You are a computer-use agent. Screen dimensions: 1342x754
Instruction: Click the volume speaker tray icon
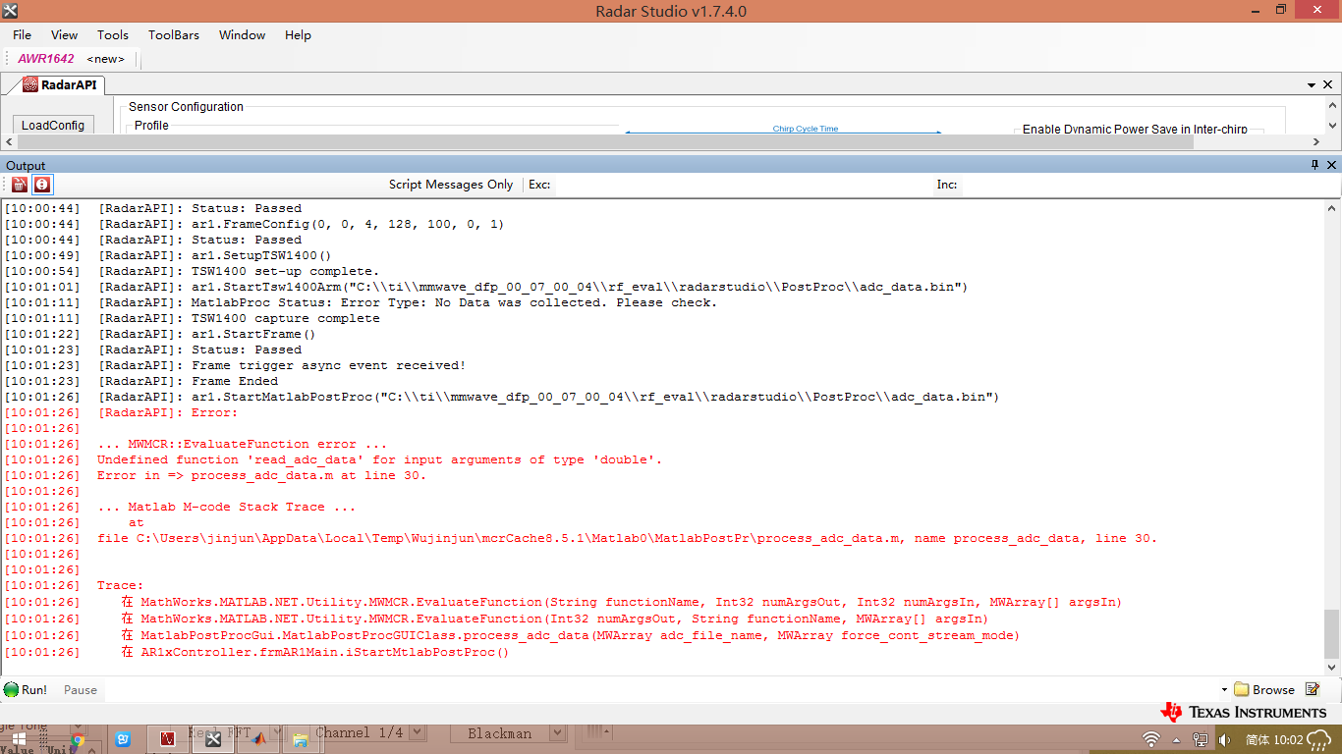point(1224,739)
